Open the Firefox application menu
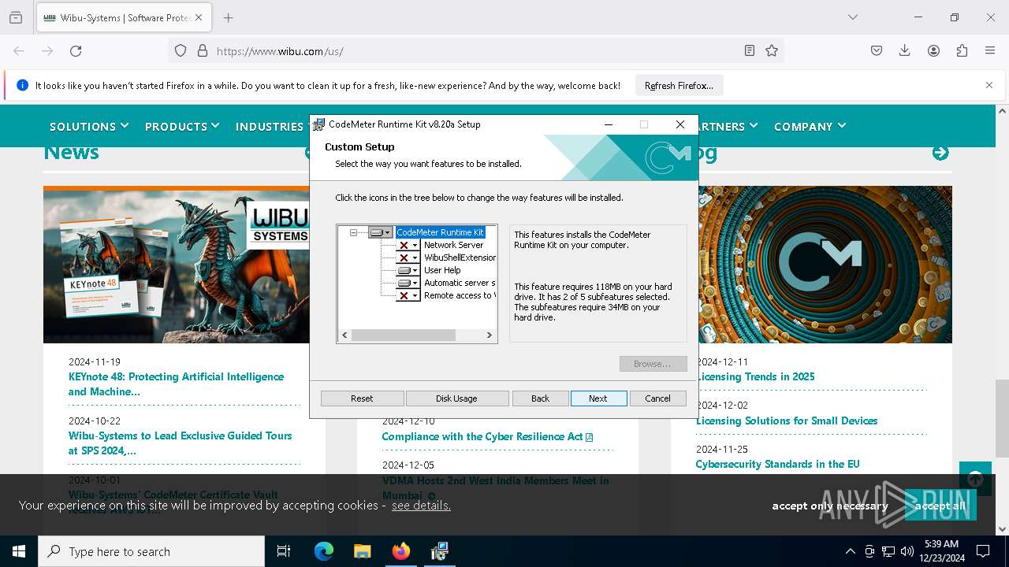Image resolution: width=1009 pixels, height=567 pixels. tap(990, 50)
